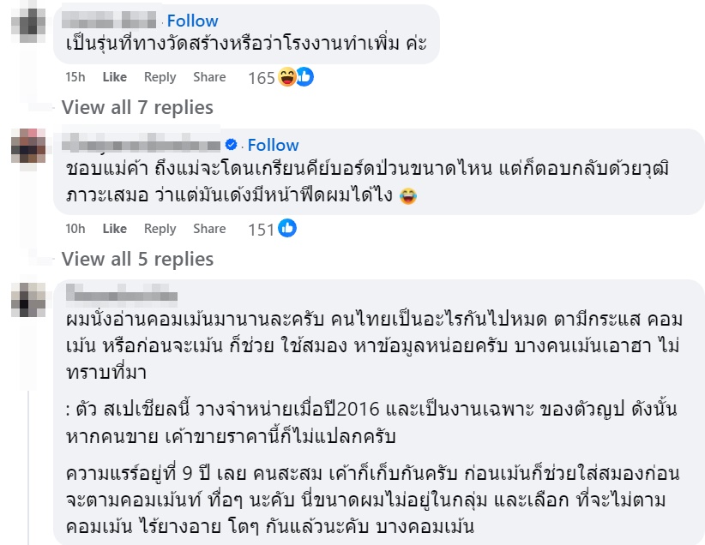Open the 15h timestamp of the first comment
Image resolution: width=705 pixels, height=545 pixels.
coord(73,77)
